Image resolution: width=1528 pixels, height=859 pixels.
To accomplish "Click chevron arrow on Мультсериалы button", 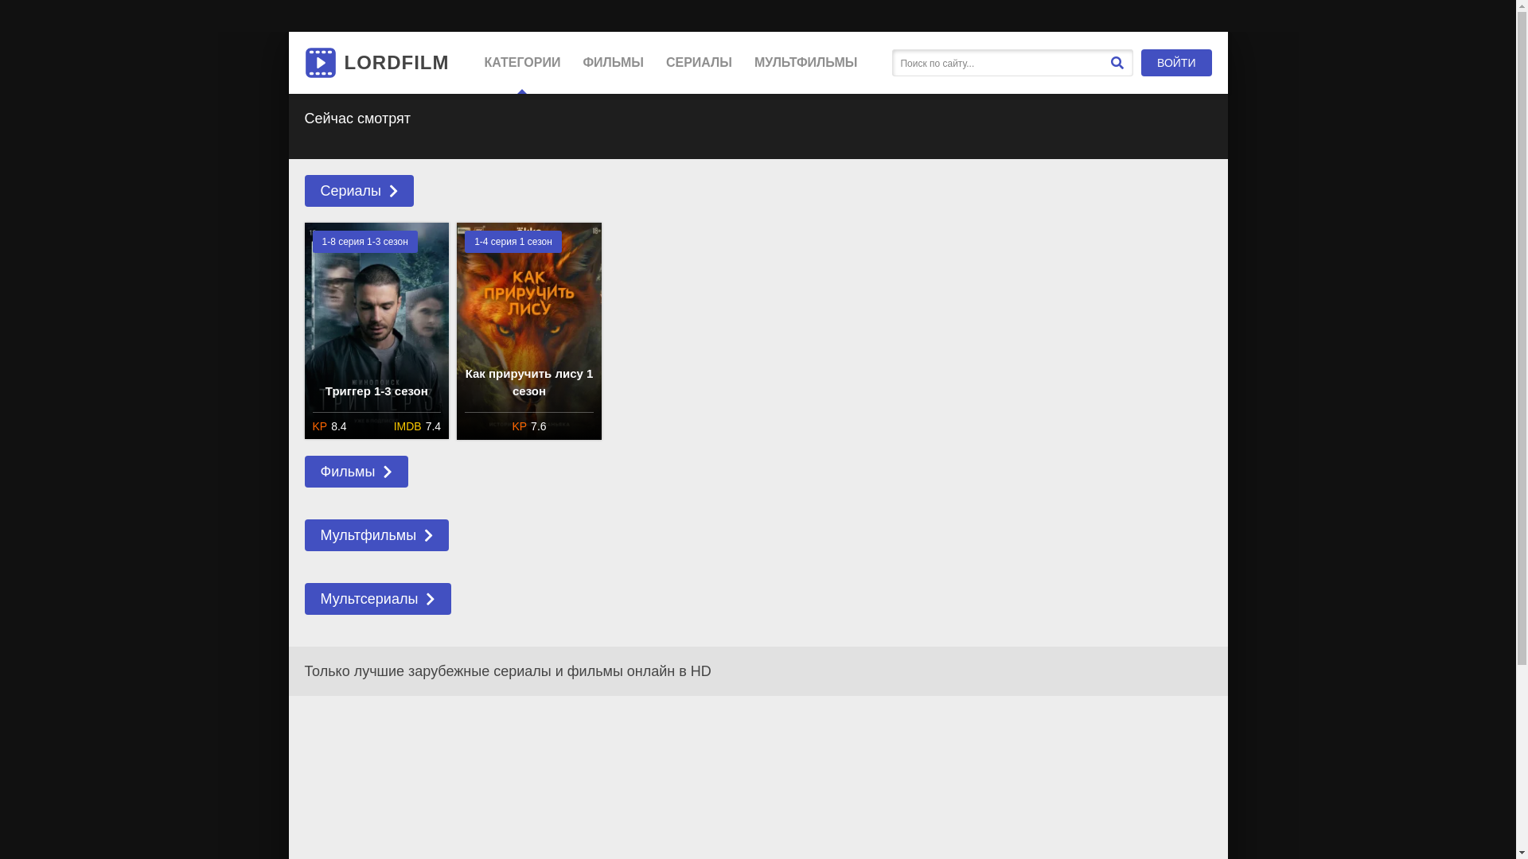I will pyautogui.click(x=430, y=599).
